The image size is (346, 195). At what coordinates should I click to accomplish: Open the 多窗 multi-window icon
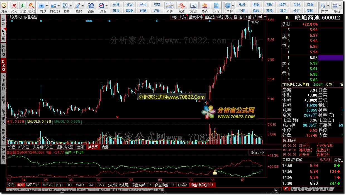coord(335,5)
